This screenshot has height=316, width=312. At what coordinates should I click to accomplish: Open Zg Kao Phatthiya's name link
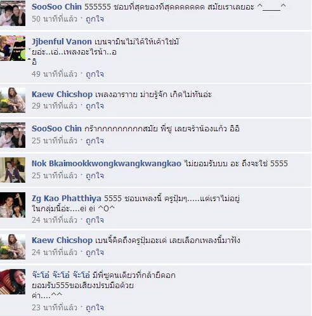(x=67, y=199)
